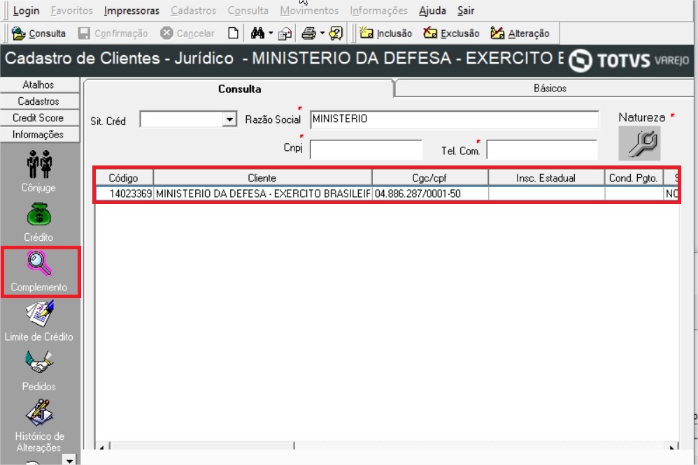Click the Insc. Estadual column header
698x465 pixels.
pos(546,178)
